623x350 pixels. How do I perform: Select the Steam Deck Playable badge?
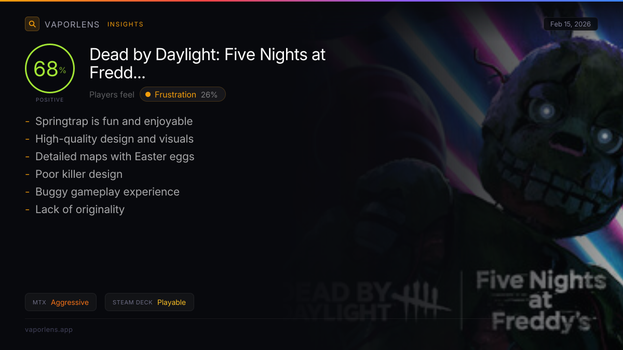point(150,302)
